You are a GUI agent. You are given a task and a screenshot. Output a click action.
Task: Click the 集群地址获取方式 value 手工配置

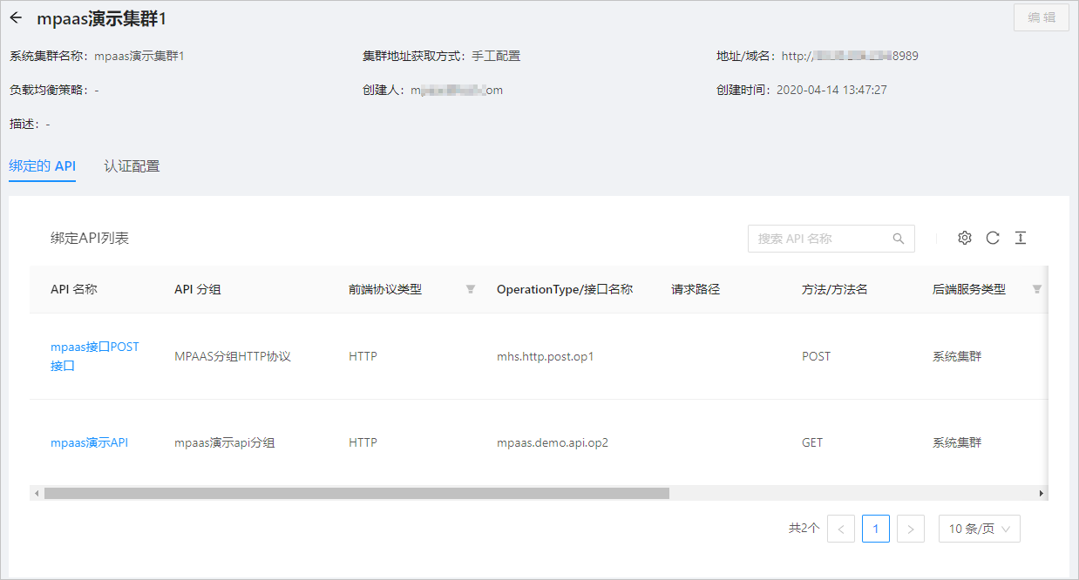click(496, 56)
